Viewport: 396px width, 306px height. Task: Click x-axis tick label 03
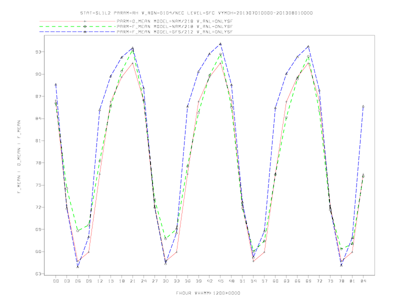pyautogui.click(x=66, y=281)
